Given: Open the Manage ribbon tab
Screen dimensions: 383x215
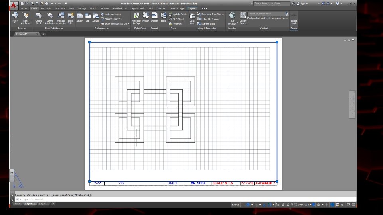Looking at the screenshot, I should 82,8.
